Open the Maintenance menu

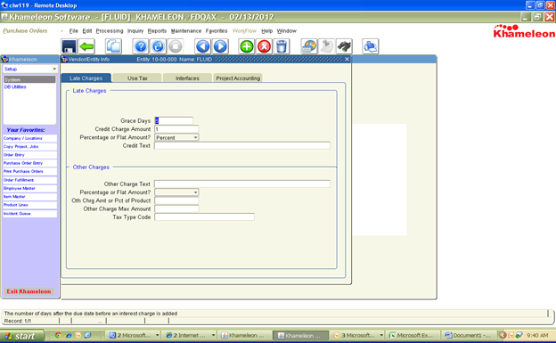click(x=186, y=31)
